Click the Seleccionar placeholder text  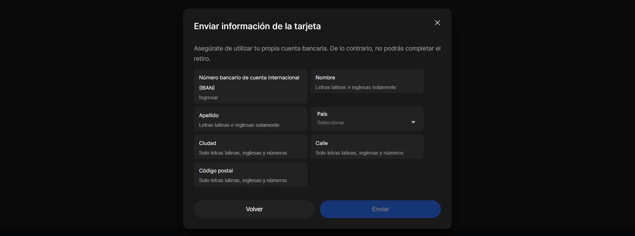tap(331, 123)
